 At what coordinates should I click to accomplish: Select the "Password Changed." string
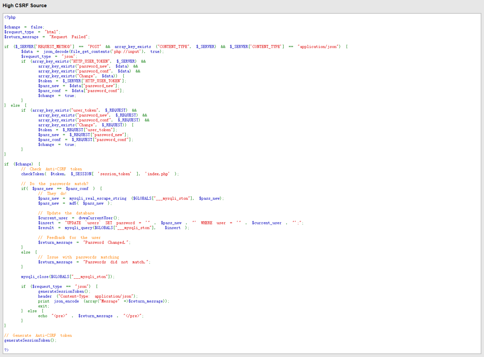[106, 242]
